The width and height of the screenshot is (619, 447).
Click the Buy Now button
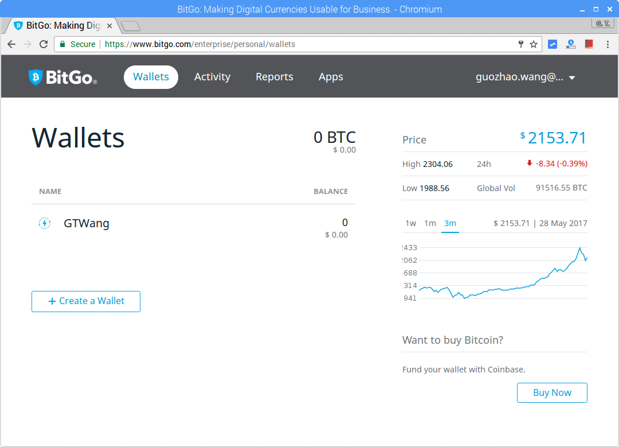coord(552,392)
